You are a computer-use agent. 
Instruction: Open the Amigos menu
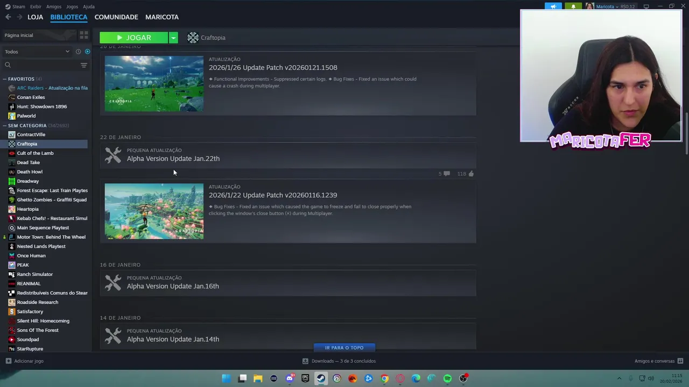[54, 6]
